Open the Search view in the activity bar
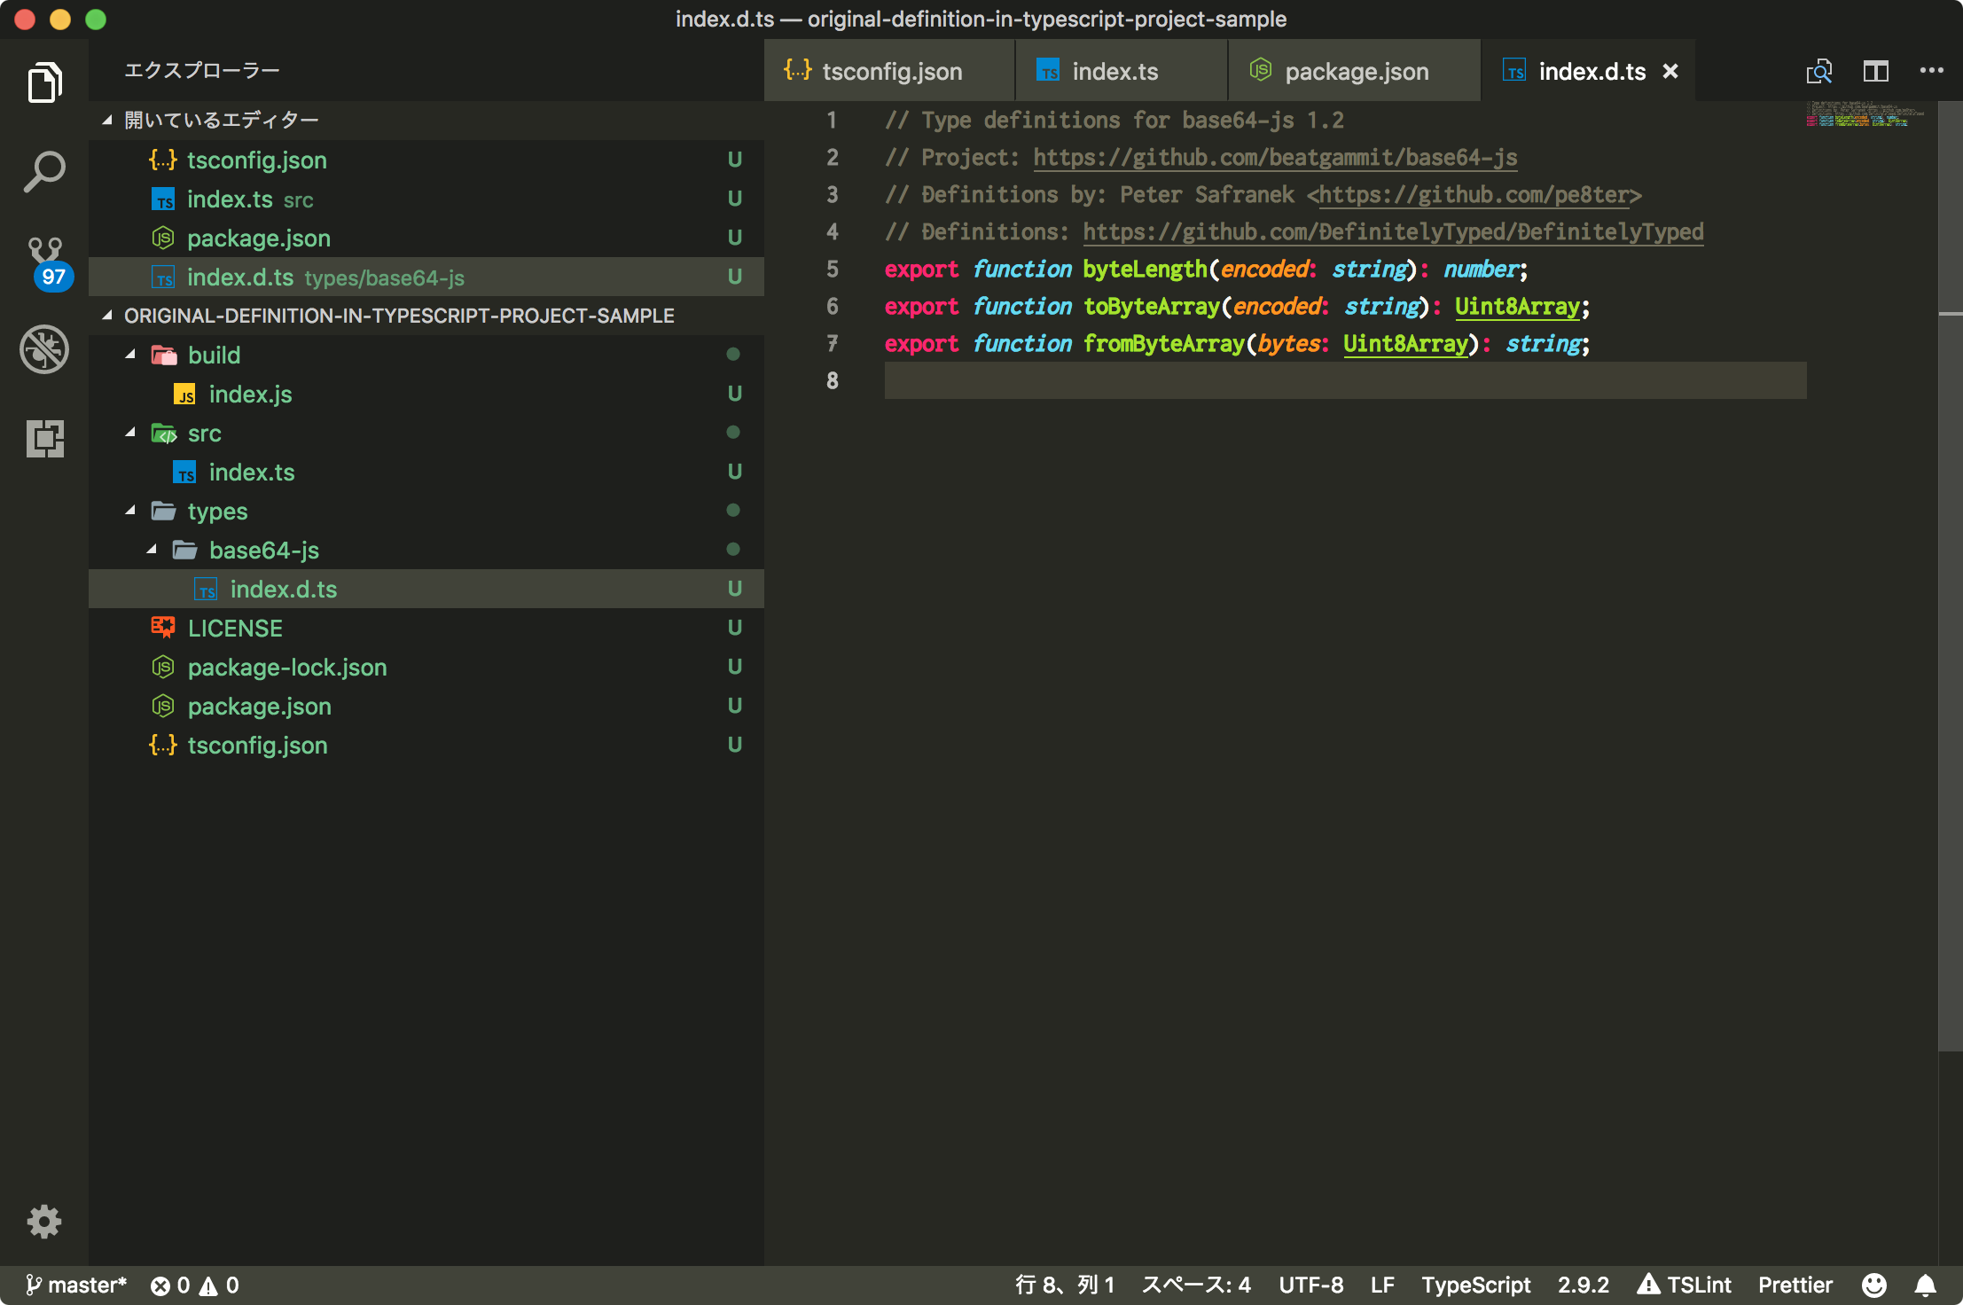The image size is (1963, 1305). click(x=43, y=171)
